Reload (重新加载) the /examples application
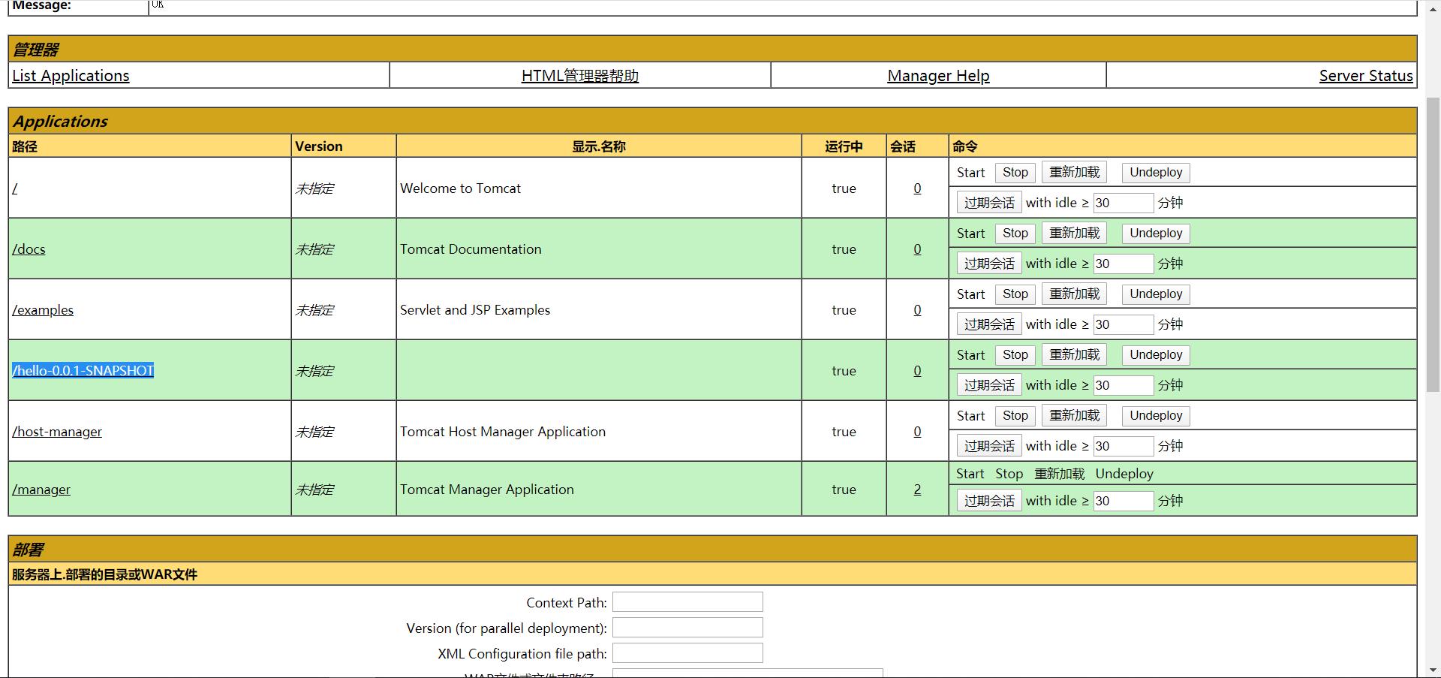The image size is (1441, 678). (1074, 294)
